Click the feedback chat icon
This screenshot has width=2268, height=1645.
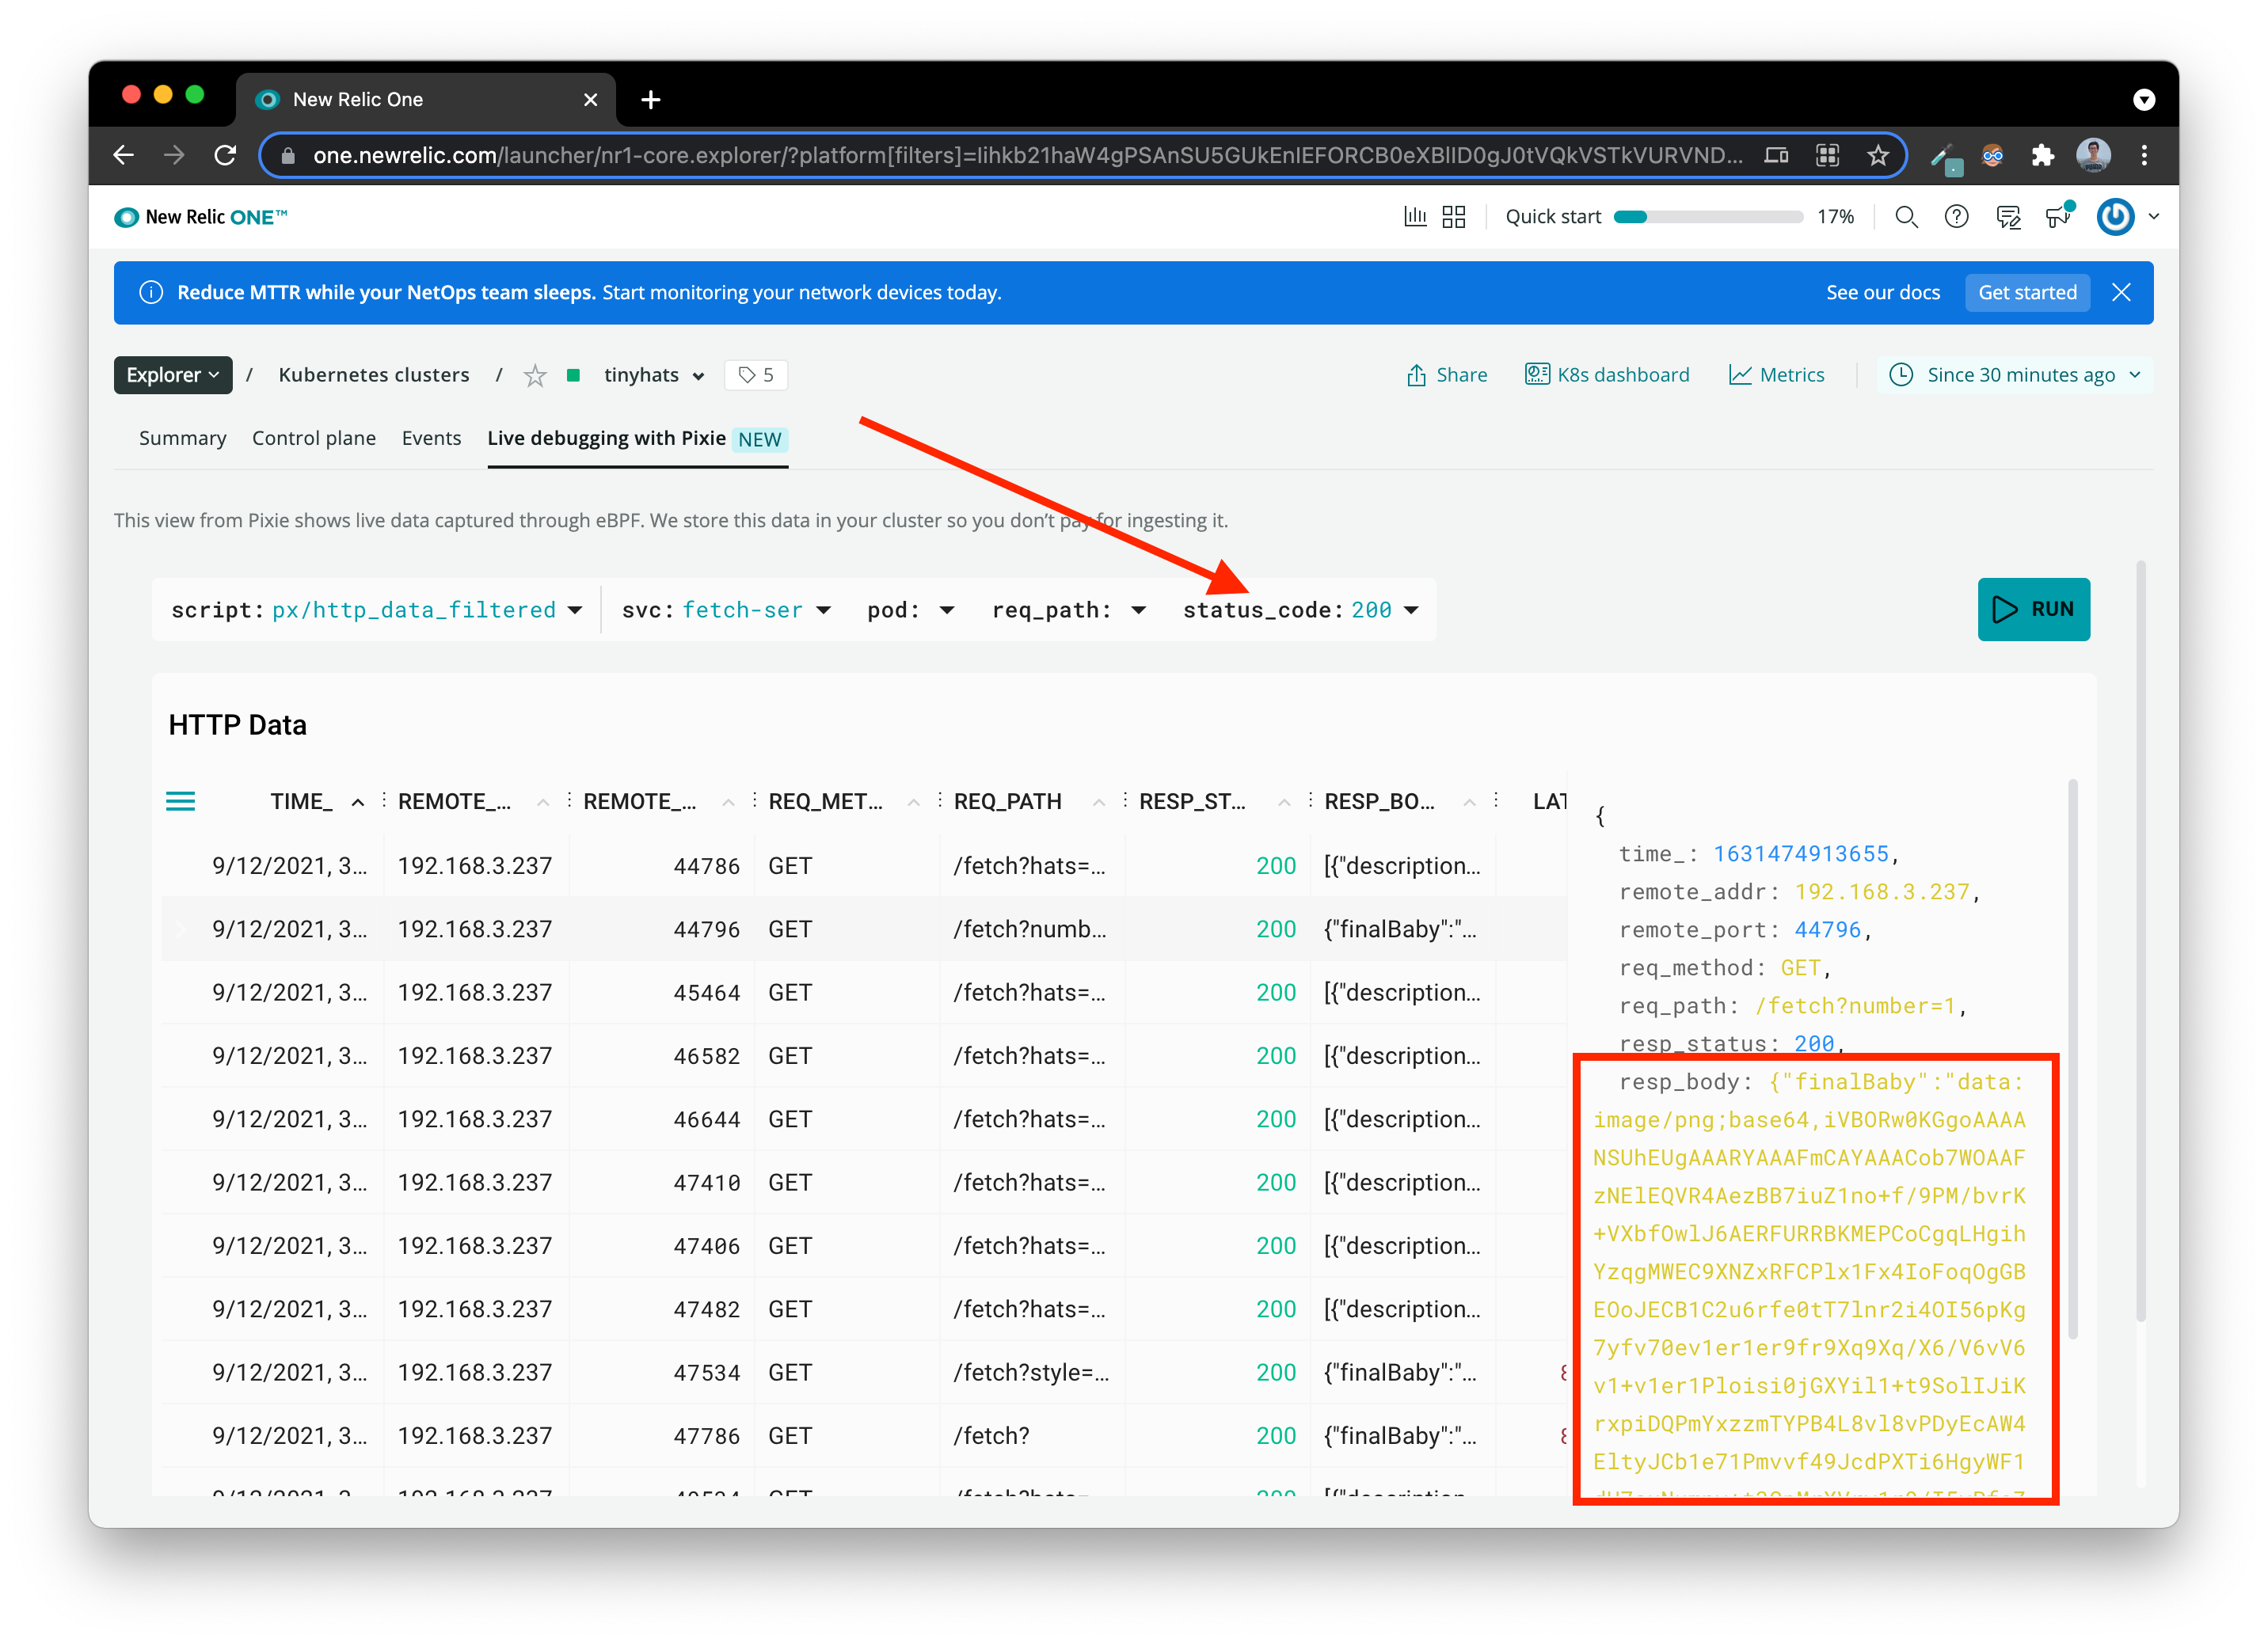(x=2008, y=217)
